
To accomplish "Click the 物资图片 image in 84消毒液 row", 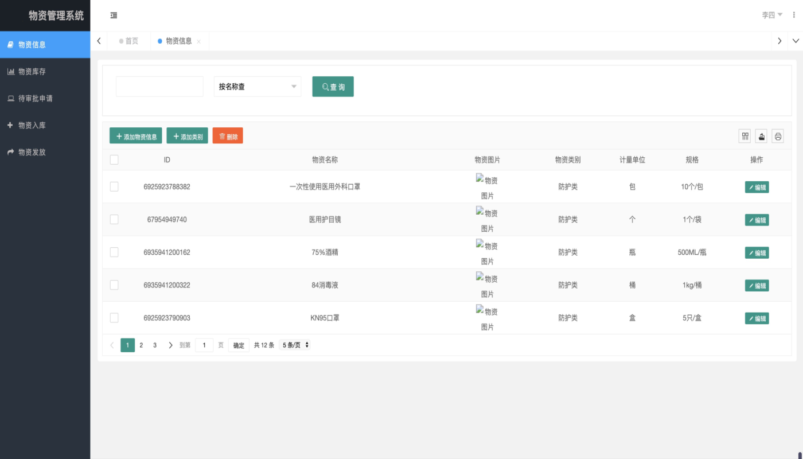I will pyautogui.click(x=487, y=285).
